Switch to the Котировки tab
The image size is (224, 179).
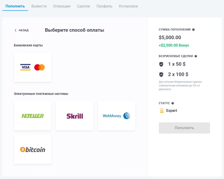tap(128, 6)
